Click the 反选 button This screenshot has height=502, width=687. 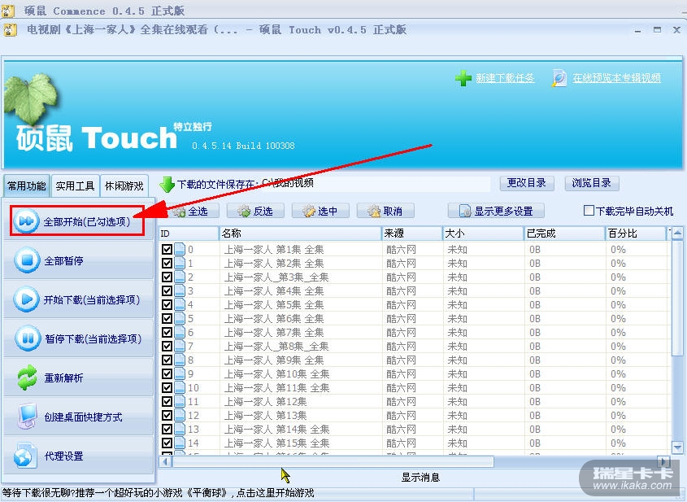[255, 211]
